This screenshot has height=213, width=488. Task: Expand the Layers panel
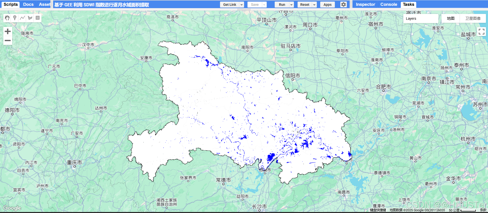point(421,19)
